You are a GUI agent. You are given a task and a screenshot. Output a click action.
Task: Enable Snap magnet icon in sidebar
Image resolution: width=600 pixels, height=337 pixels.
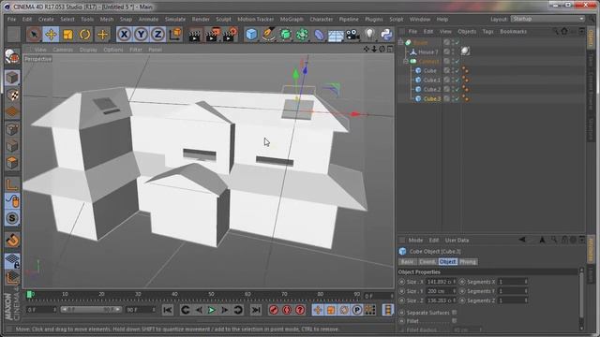tap(12, 241)
